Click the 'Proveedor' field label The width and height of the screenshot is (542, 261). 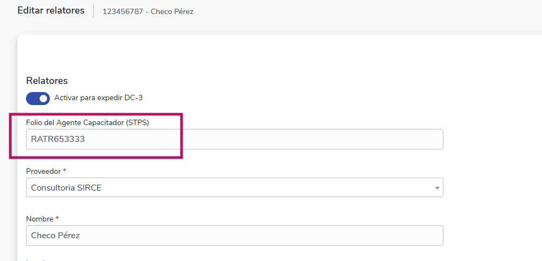[43, 171]
